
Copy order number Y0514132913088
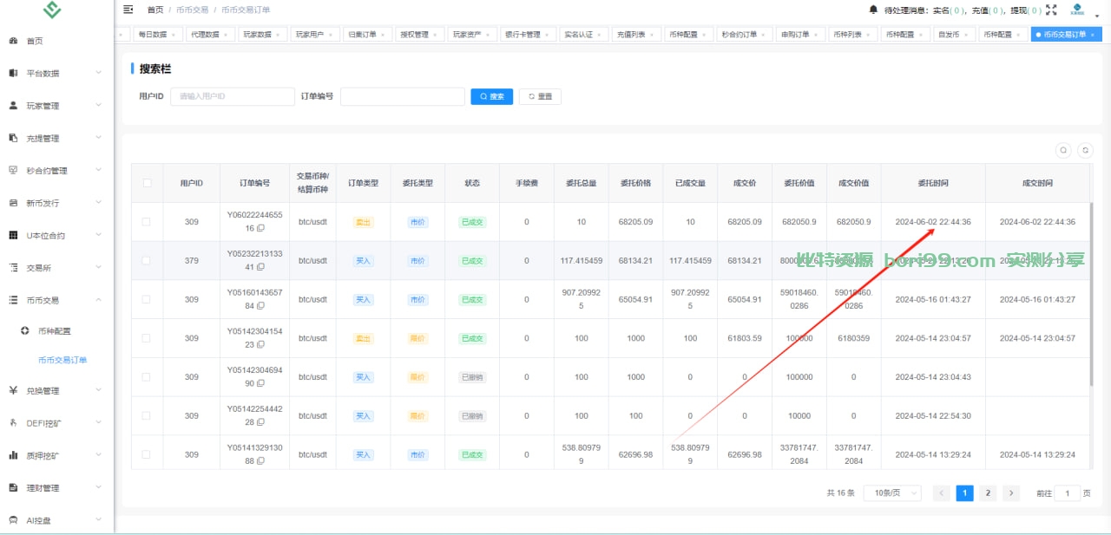pos(260,460)
